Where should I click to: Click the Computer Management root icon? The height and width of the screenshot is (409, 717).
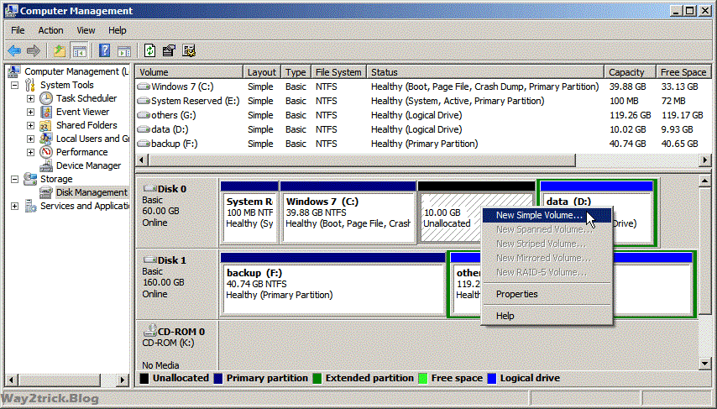click(14, 71)
